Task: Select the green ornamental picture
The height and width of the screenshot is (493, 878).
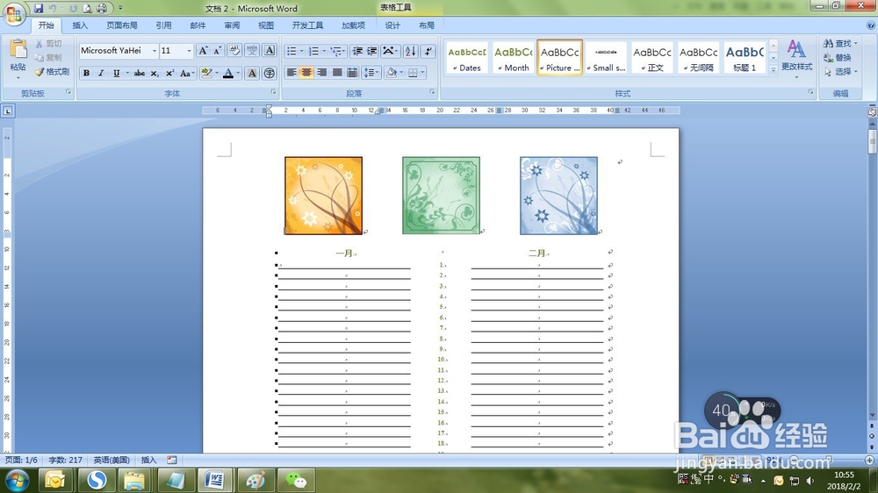Action: pyautogui.click(x=442, y=196)
